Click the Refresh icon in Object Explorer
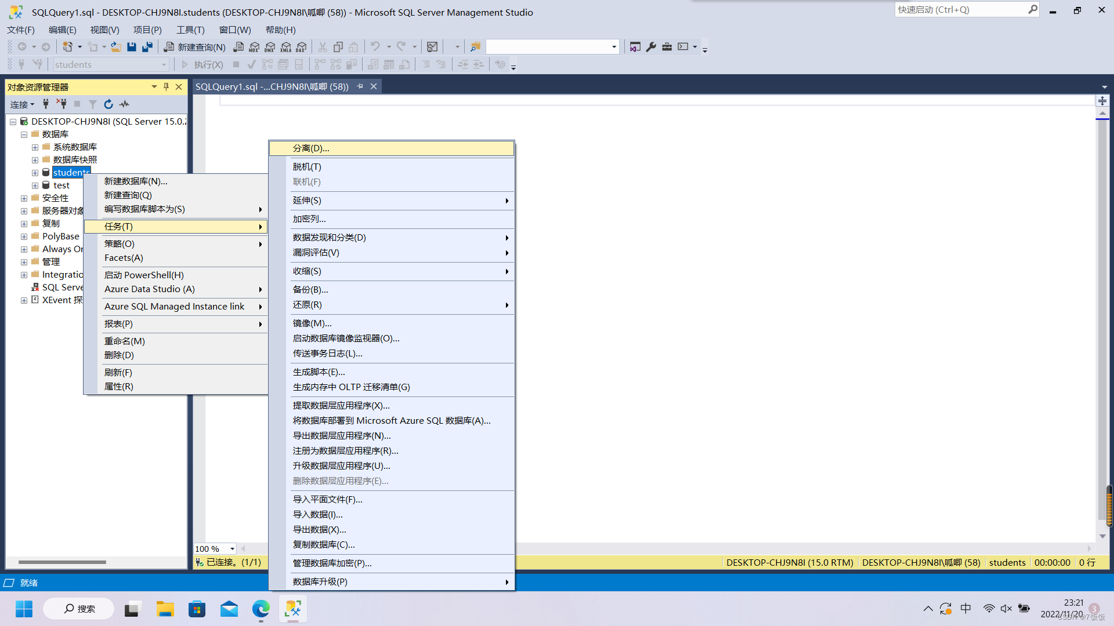 [x=108, y=104]
